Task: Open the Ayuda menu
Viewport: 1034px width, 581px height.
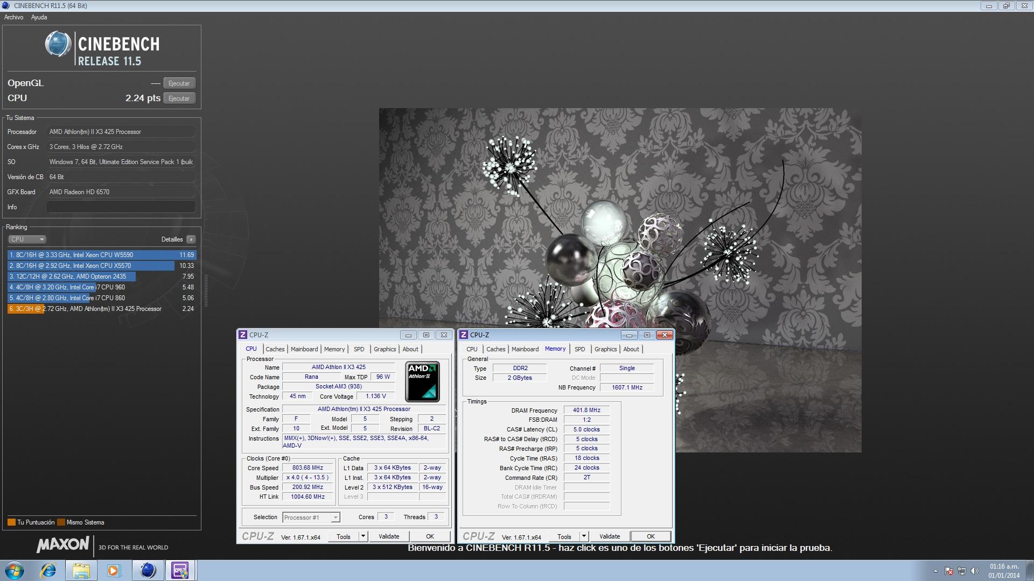Action: [39, 17]
